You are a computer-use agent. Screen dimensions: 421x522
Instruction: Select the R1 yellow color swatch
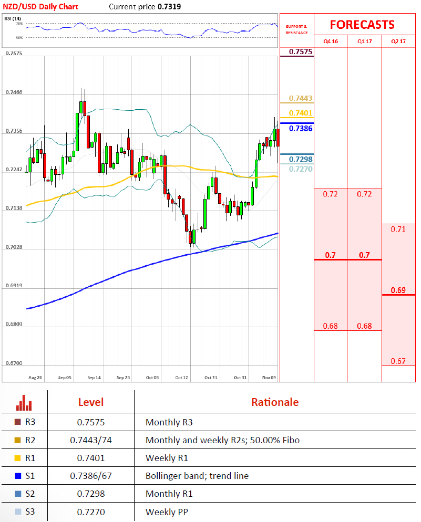point(18,458)
